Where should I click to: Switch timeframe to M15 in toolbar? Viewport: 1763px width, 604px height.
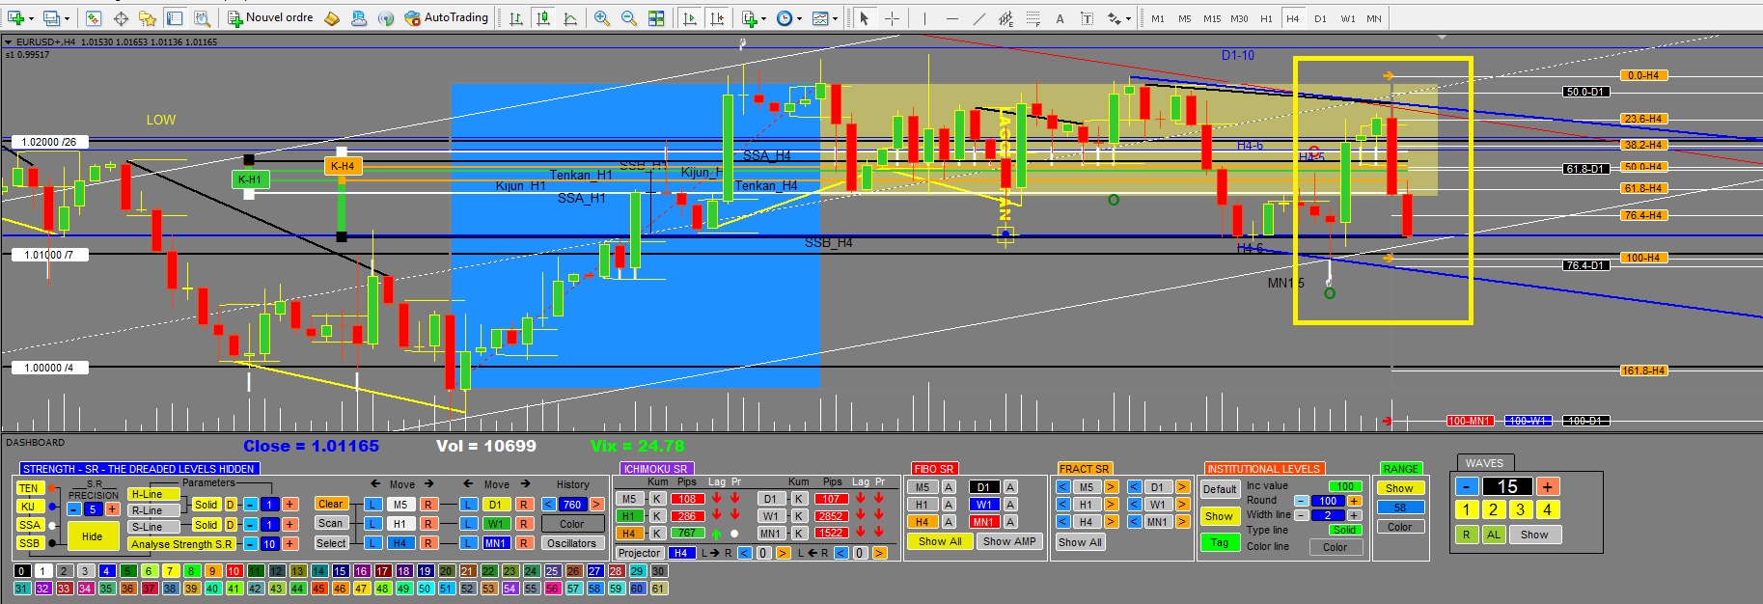coord(1211,18)
